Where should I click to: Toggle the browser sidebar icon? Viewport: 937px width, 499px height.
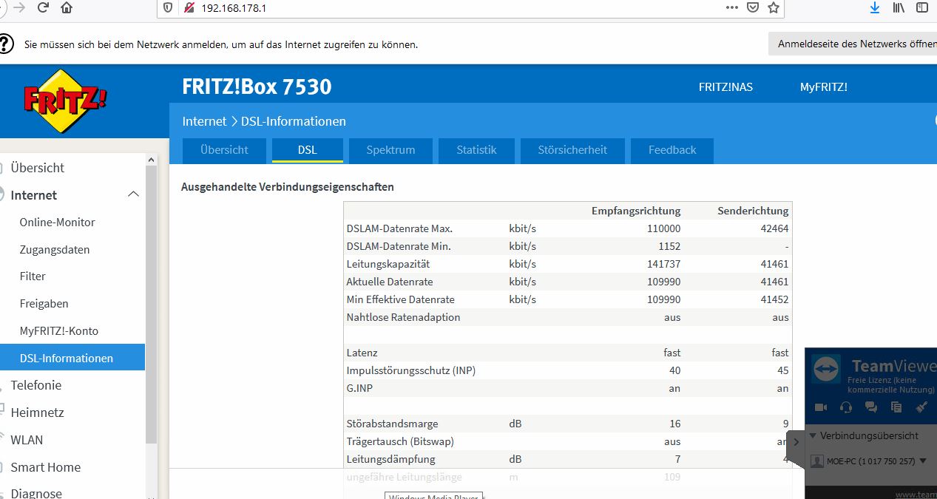[x=922, y=7]
